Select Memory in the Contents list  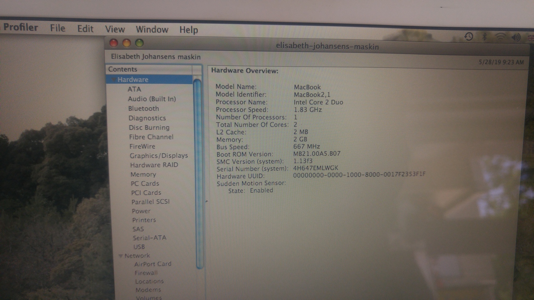click(143, 175)
